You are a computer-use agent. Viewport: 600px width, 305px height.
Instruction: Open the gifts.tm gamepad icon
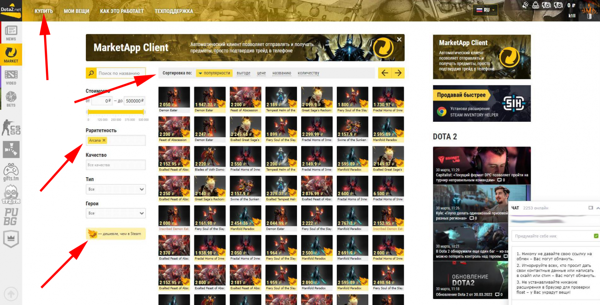pos(11,172)
